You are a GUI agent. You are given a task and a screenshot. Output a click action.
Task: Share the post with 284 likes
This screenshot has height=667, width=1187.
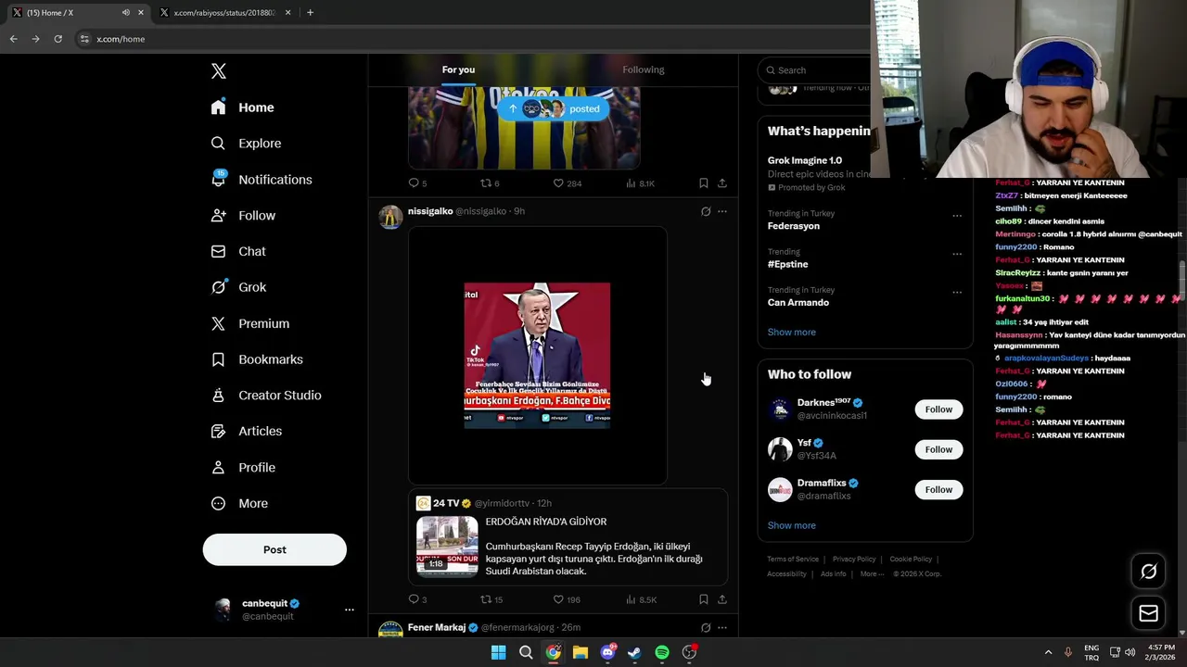[722, 183]
